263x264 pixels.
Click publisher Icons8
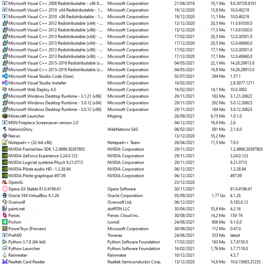click(x=113, y=222)
